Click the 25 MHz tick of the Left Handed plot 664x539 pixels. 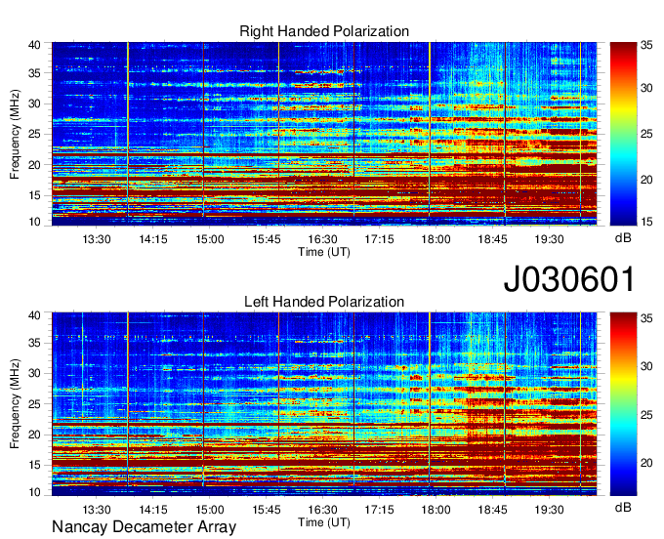pos(34,404)
